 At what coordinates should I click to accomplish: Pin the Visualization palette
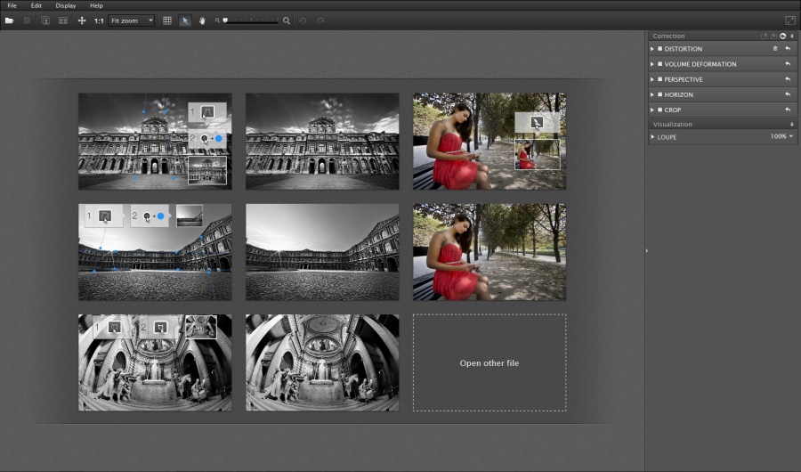(792, 125)
